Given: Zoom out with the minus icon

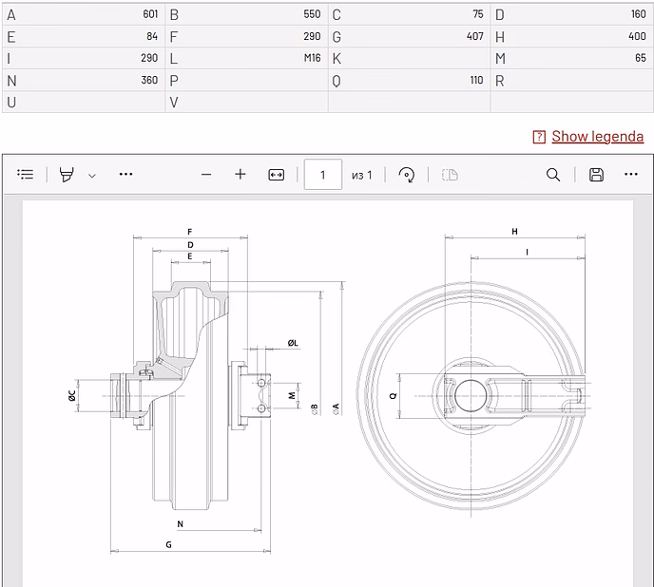Looking at the screenshot, I should point(206,174).
